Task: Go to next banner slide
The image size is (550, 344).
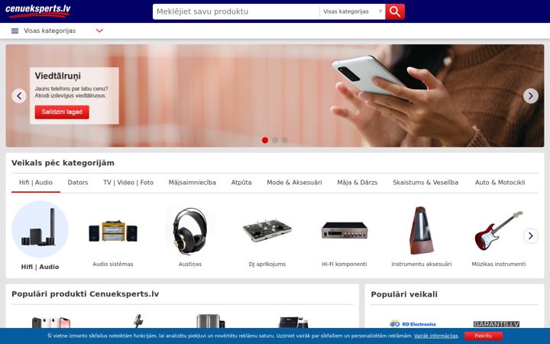Action: (x=531, y=96)
